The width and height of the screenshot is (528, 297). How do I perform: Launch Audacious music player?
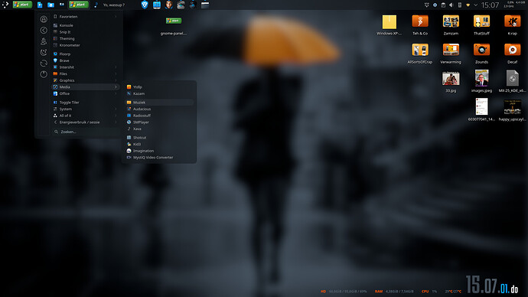point(159,109)
